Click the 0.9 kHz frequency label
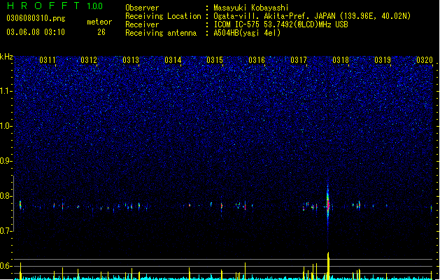Screen dimensions: 440x280 pos(6,161)
